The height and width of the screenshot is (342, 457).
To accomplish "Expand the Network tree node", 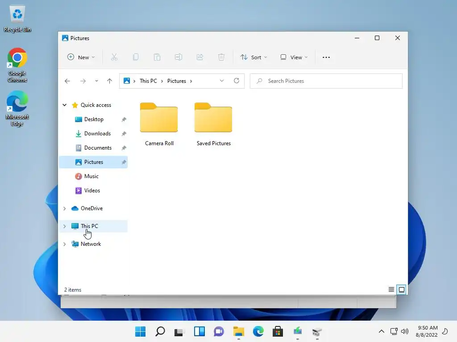I will click(65, 244).
